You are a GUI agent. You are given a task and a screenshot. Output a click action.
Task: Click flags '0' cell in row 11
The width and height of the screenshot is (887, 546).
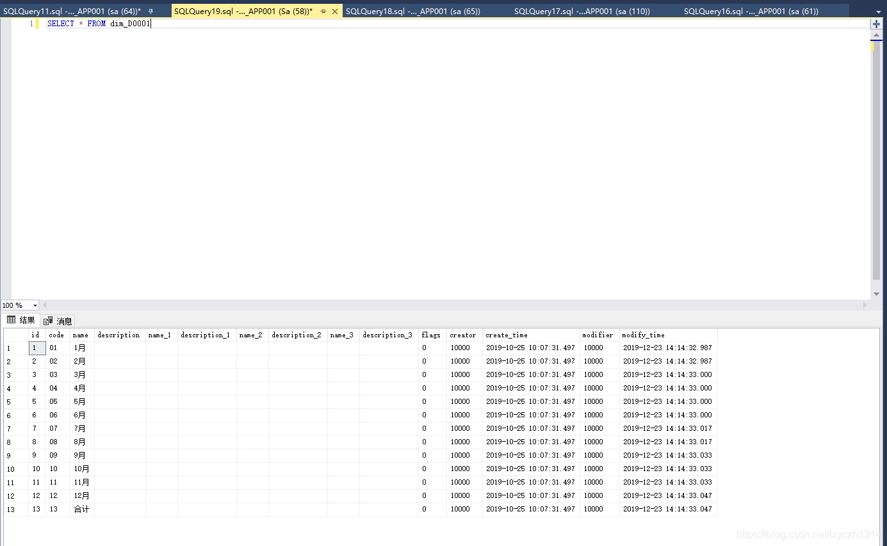432,483
